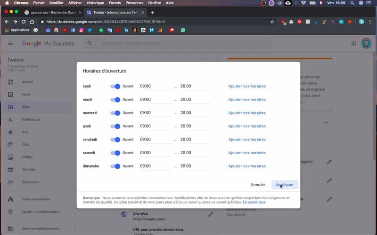Click the search magnifier in My Business header
Image resolution: width=377 pixels, height=235 pixels.
click(90, 43)
